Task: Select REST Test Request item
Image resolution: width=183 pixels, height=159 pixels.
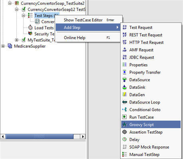Action: coord(151,35)
